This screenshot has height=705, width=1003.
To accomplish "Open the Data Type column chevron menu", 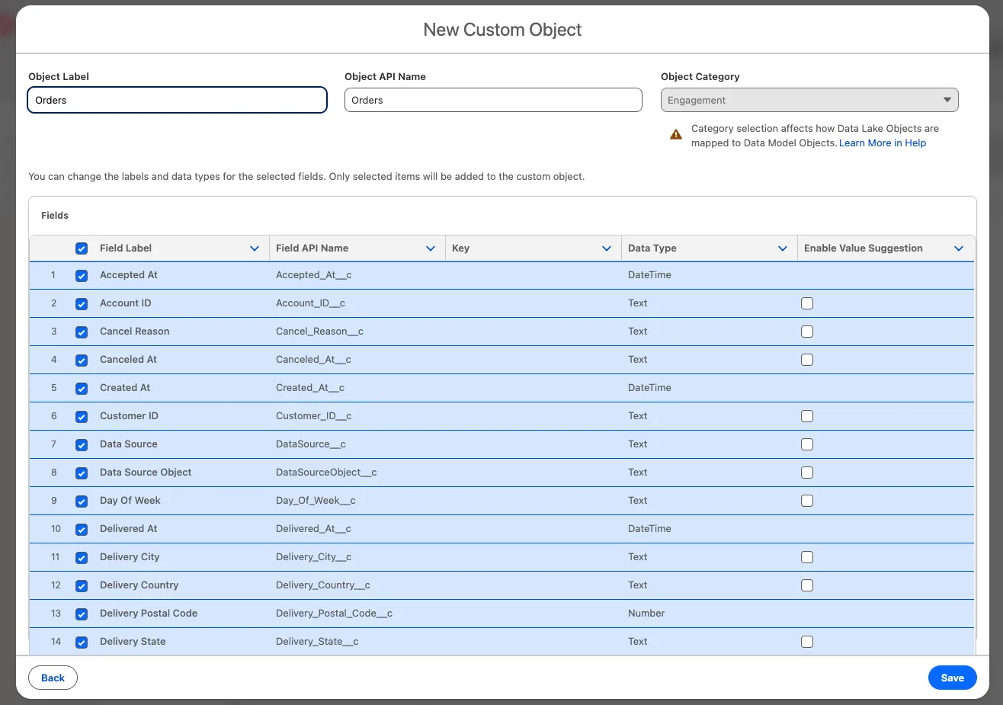I will 783,248.
